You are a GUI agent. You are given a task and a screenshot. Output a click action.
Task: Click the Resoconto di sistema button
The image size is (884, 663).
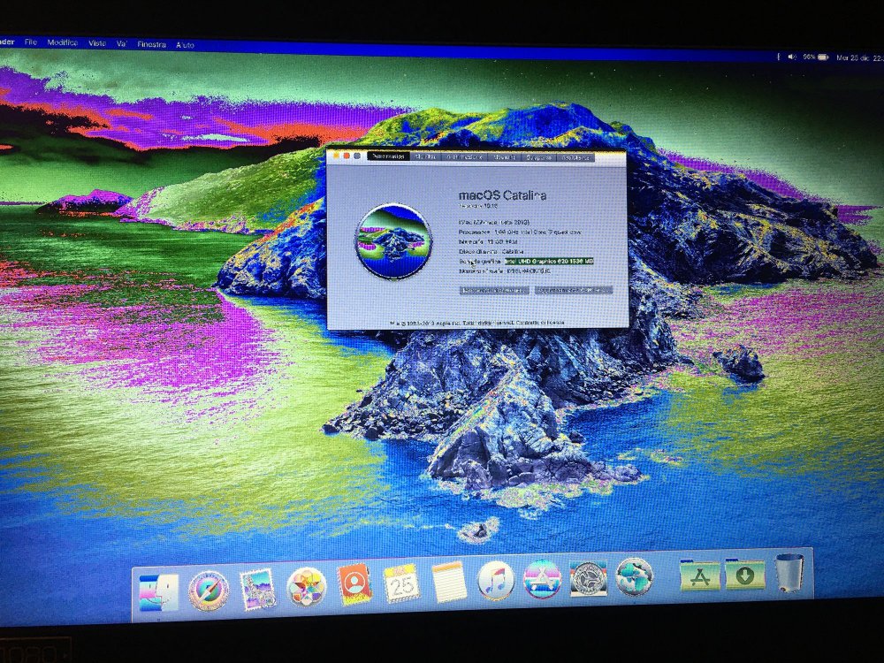(494, 290)
